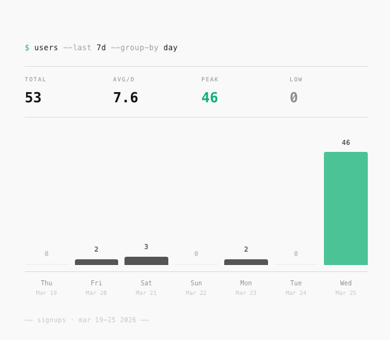Click the 'day' argument text
The image size is (390, 340).
(170, 48)
